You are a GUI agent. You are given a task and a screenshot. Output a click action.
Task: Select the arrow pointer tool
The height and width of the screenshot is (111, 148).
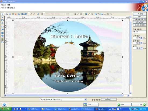[x=2, y=14]
